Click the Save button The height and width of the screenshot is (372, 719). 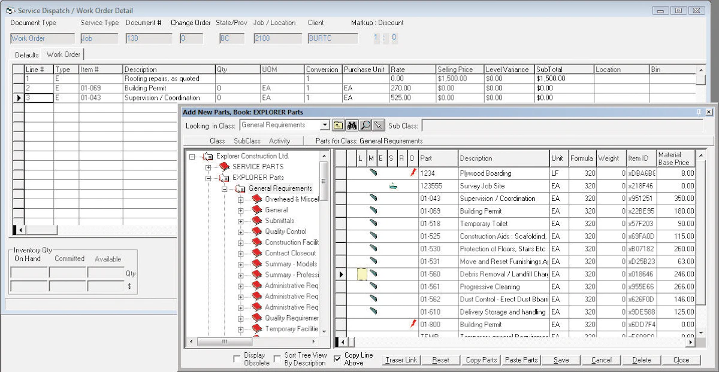click(561, 360)
